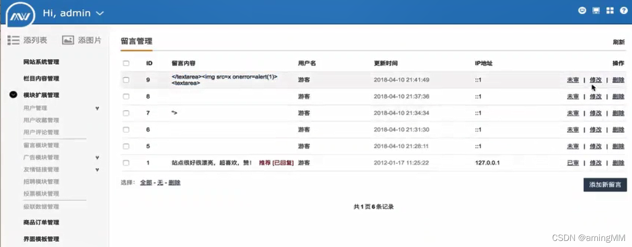Screen dimensions: 632x247
Task: Go to 用户收藏管理
Action: click(x=41, y=120)
